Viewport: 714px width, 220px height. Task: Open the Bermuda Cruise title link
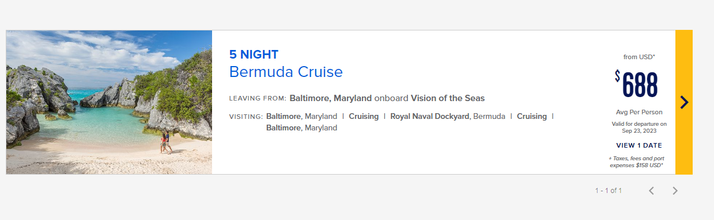click(x=286, y=72)
